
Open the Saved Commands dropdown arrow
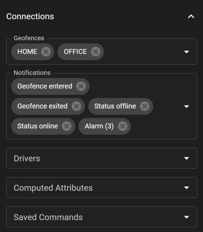pyautogui.click(x=186, y=217)
